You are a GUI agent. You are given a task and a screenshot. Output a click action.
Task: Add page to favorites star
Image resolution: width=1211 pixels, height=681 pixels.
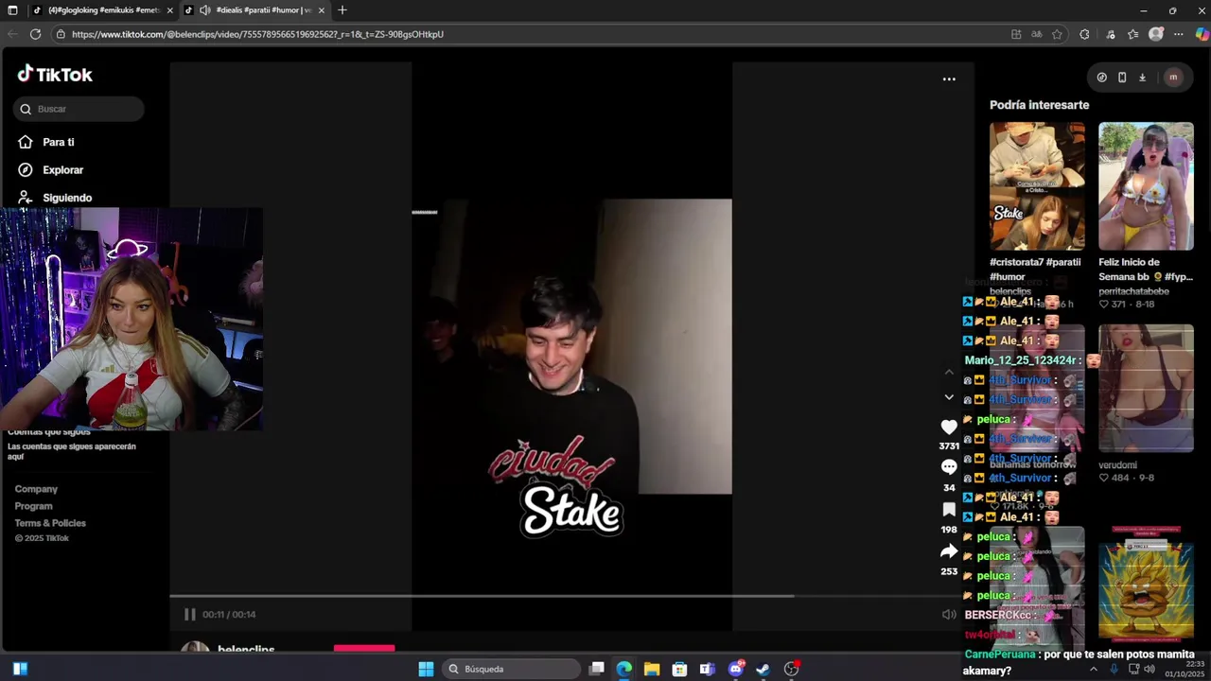click(x=1057, y=34)
